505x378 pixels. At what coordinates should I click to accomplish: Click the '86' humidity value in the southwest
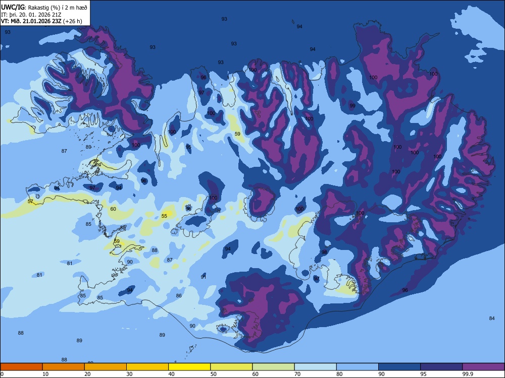179,296
